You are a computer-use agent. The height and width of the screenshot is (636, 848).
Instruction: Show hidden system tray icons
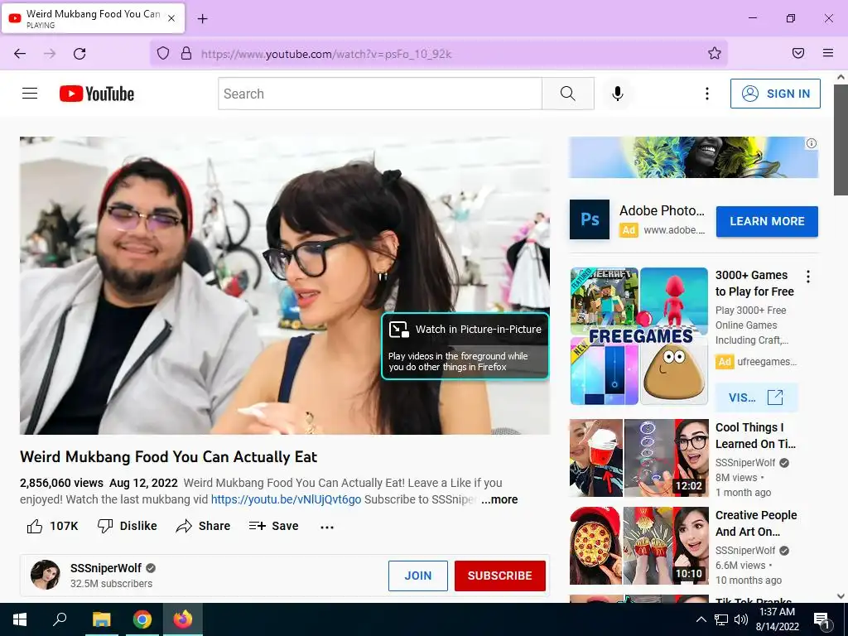pyautogui.click(x=701, y=619)
